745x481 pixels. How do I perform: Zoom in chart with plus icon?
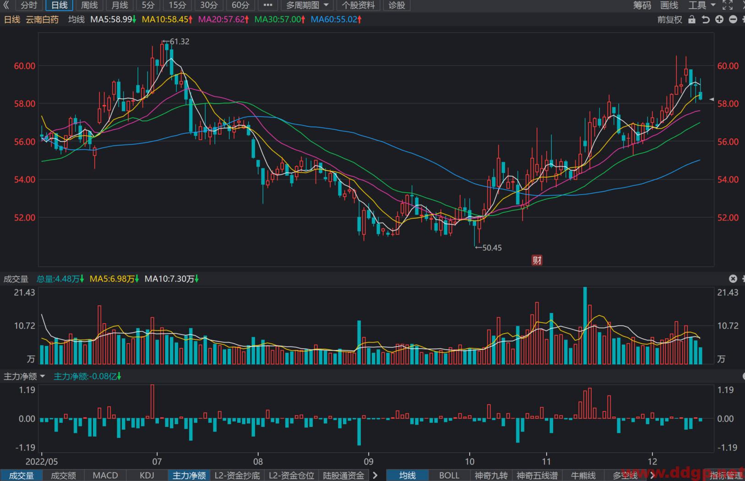point(719,20)
